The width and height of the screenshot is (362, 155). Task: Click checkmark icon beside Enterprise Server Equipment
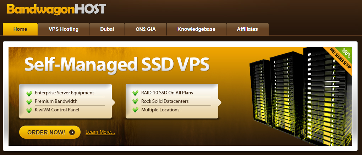pyautogui.click(x=29, y=93)
